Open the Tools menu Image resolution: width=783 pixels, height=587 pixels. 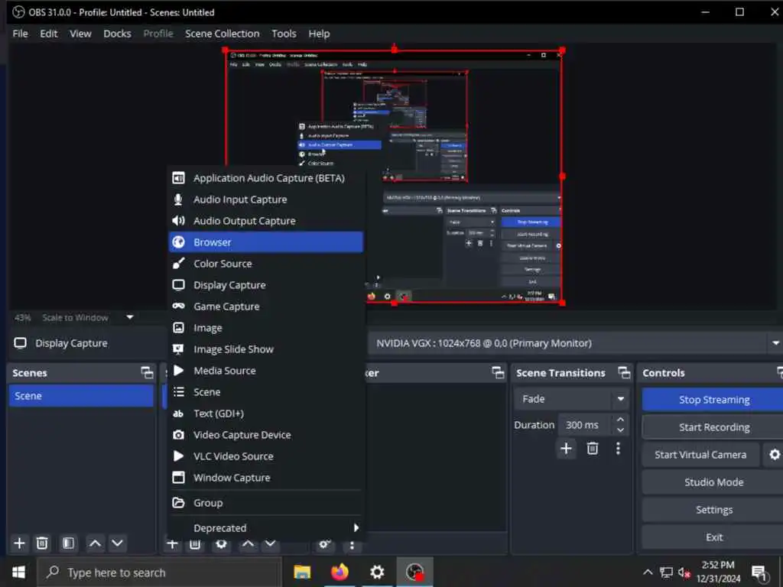pos(284,34)
